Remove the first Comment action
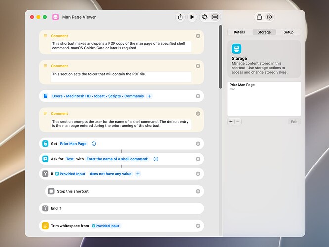Image resolution: width=329 pixels, height=247 pixels. 198,36
